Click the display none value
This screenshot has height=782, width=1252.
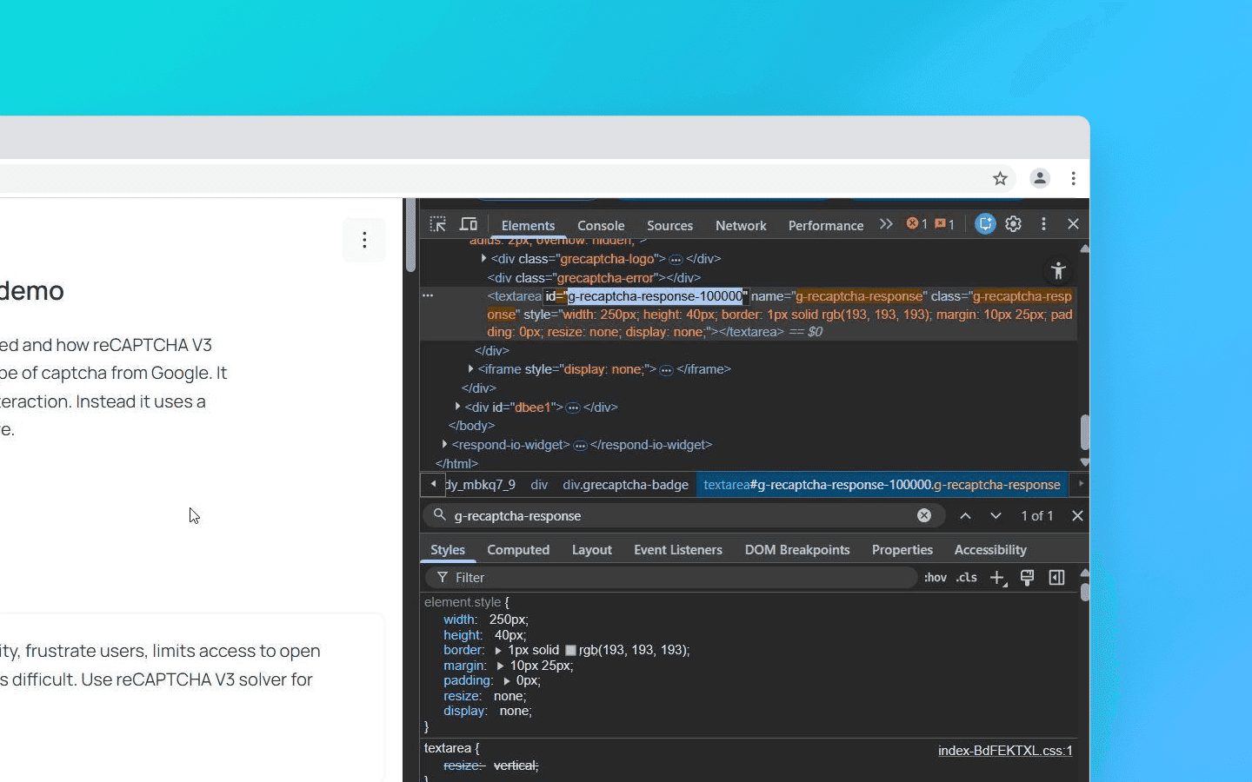(516, 711)
